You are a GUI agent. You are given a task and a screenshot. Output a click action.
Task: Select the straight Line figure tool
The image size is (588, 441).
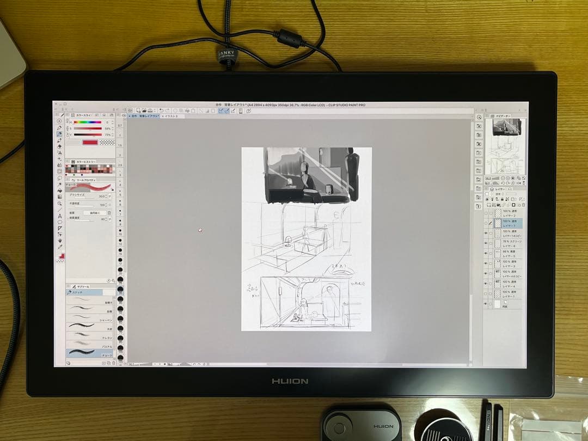coord(59,210)
